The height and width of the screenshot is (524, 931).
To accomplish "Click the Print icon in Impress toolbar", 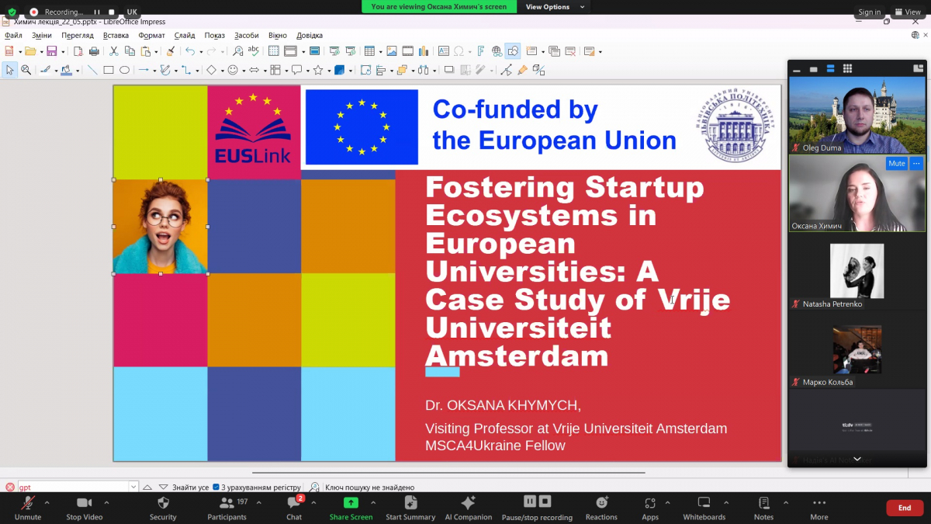I will pos(94,51).
